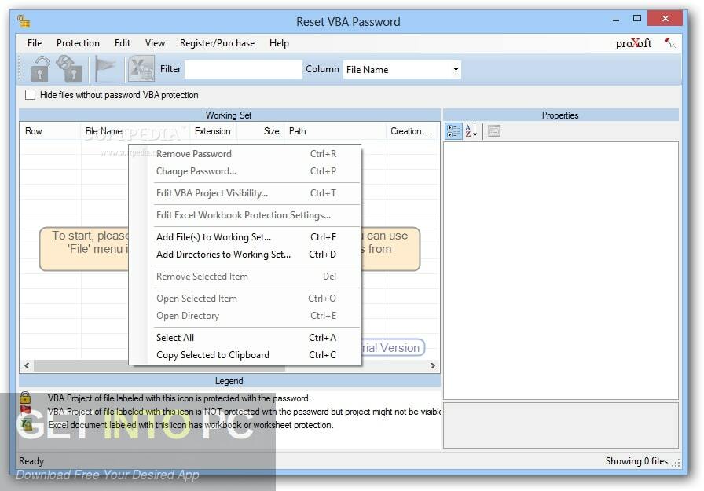Click the Remove Password padlock toolbar icon
The image size is (704, 491).
39,68
